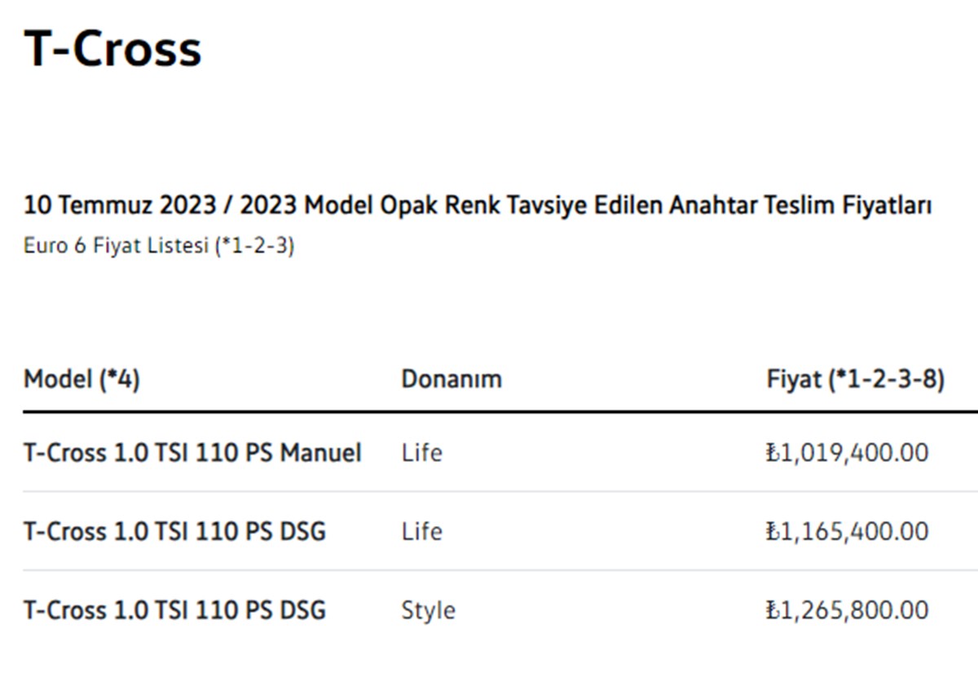Viewport: 978px width, 681px height.
Task: Select the 10 Temmuz 2023 price list title
Action: pyautogui.click(x=478, y=206)
